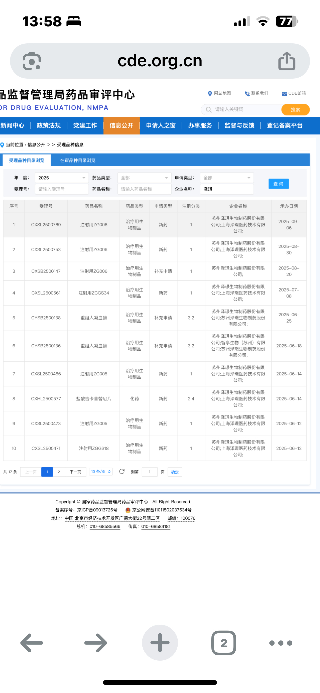Click 化药 drug type cell
The width and height of the screenshot is (320, 693).
135,398
